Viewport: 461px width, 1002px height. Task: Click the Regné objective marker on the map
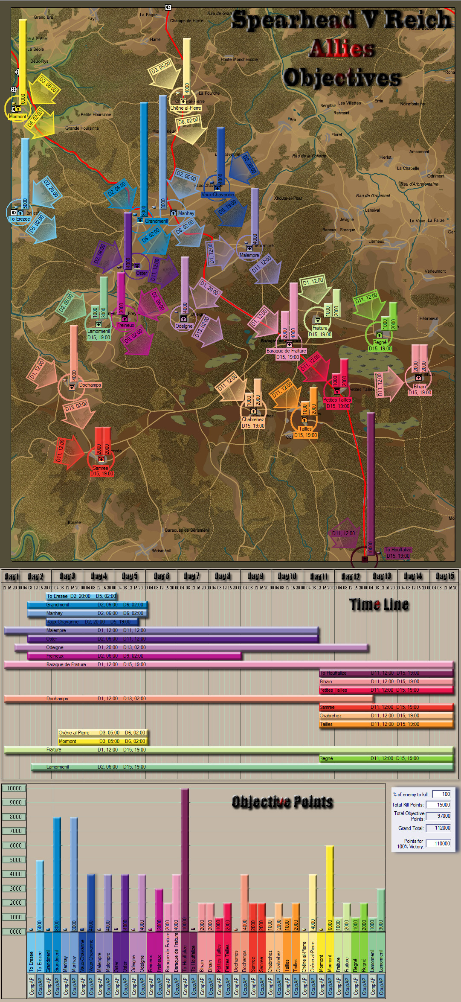pos(379,335)
